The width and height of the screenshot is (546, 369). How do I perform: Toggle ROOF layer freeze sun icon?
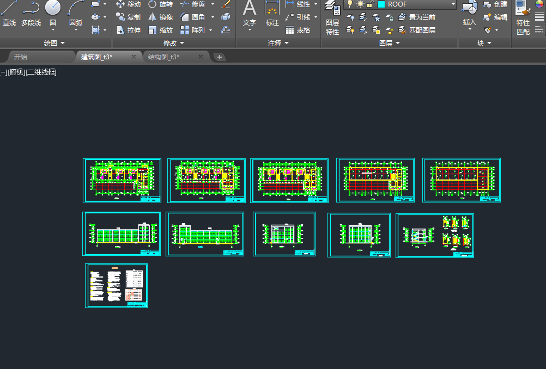(x=360, y=4)
